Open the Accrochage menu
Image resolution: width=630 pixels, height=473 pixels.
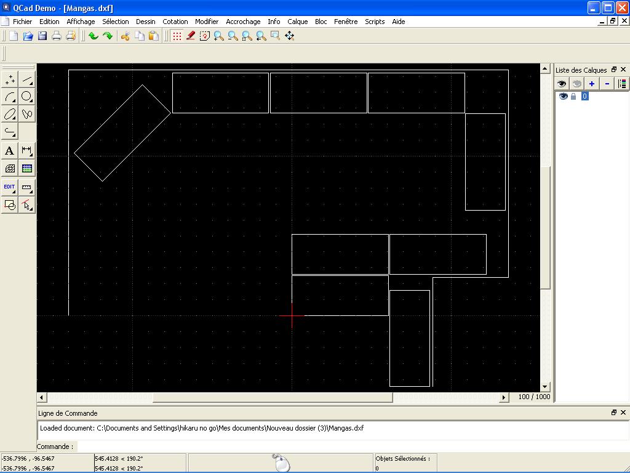(243, 22)
